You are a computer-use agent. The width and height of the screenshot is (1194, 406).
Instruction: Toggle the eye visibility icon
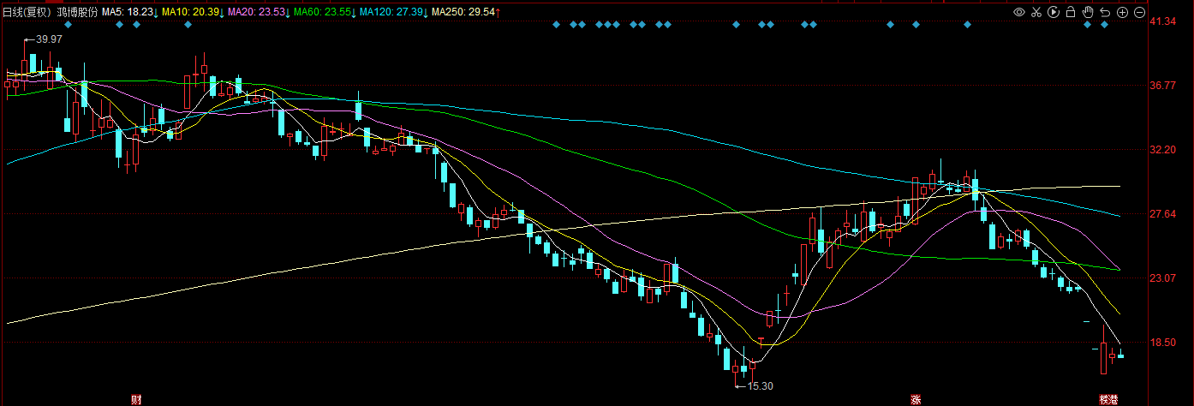tap(1019, 12)
